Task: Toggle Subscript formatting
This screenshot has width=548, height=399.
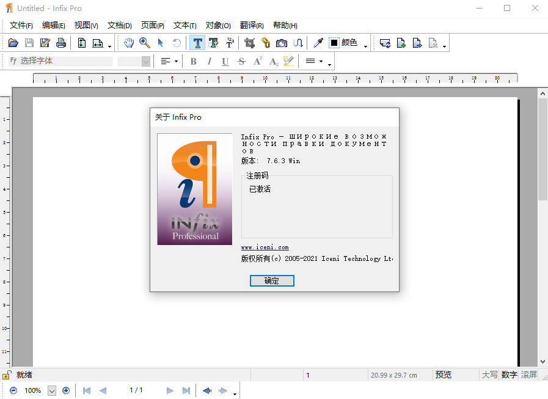Action: [274, 62]
